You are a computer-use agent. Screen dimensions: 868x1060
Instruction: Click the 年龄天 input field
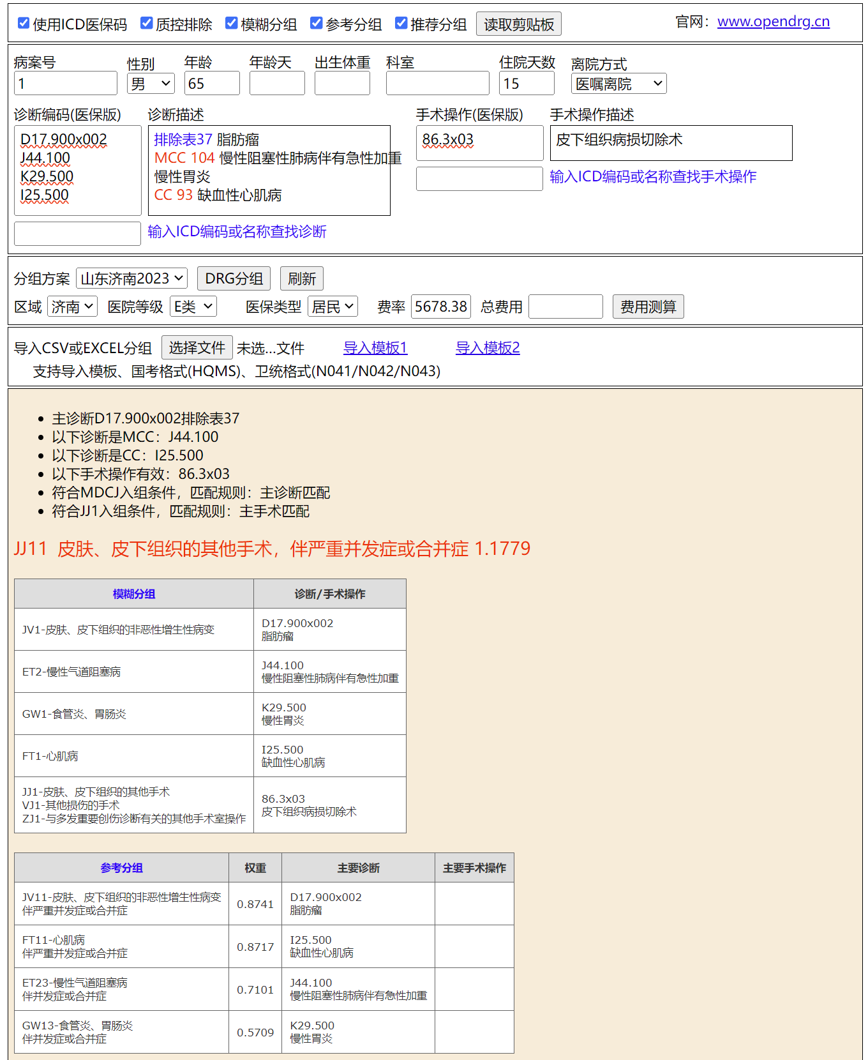tap(277, 83)
